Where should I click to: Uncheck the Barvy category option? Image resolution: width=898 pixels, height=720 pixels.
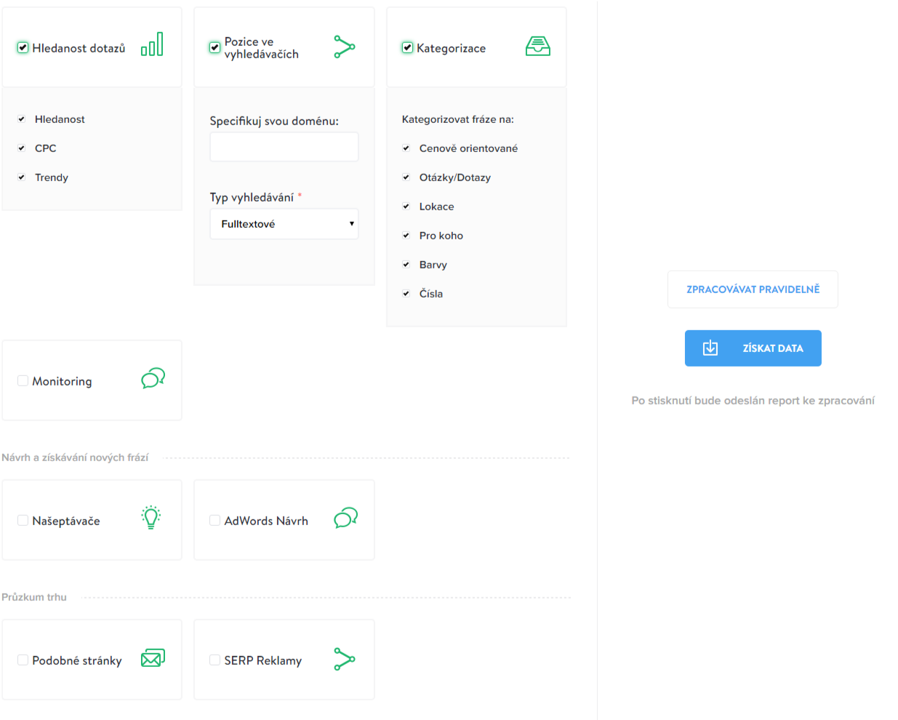tap(406, 265)
